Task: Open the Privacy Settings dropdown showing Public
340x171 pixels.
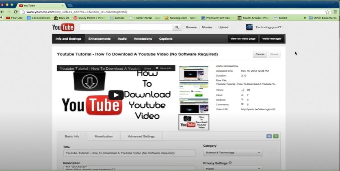Action: [233, 168]
